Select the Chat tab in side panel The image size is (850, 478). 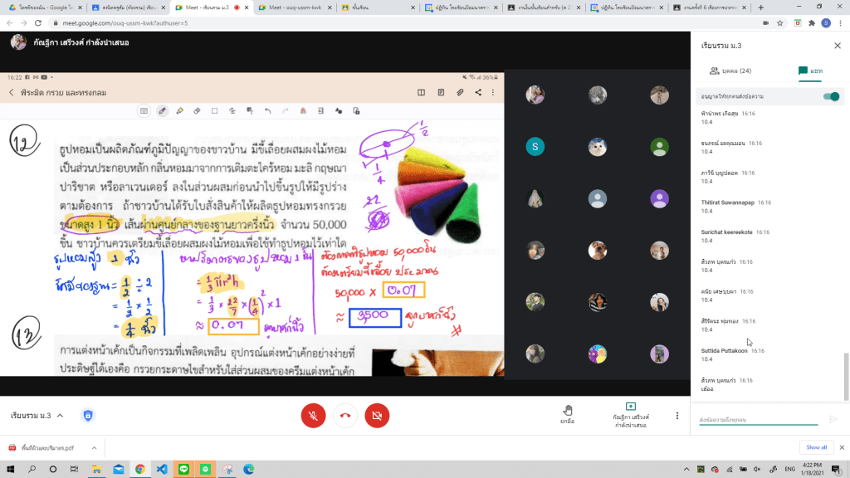tap(809, 71)
